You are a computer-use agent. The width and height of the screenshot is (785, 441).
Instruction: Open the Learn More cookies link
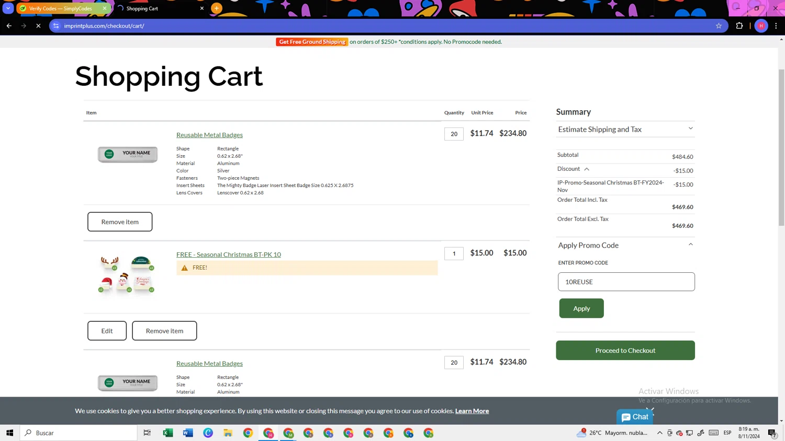click(x=472, y=411)
